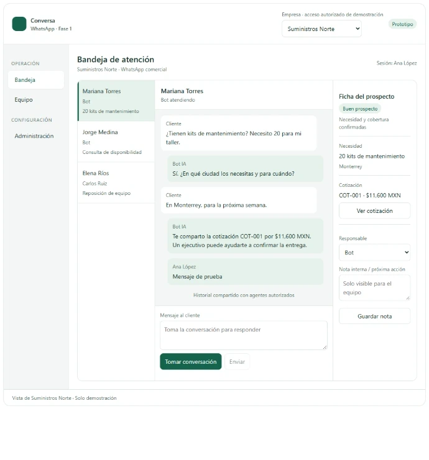Click 'OPERACIÓN' sidebar section label
429x460 pixels.
25,63
